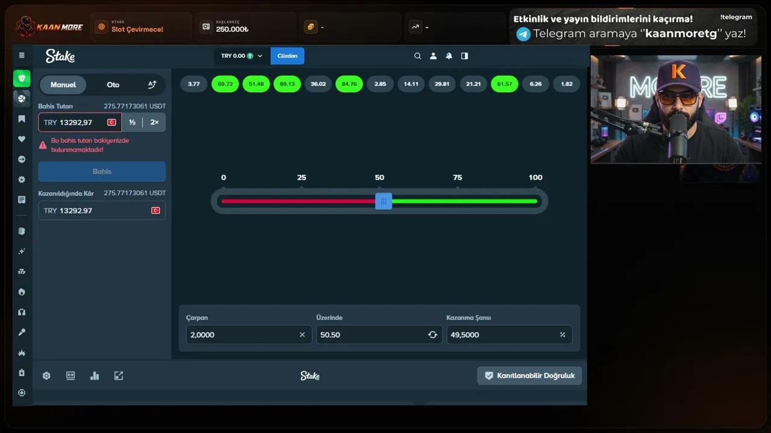The image size is (771, 433).
Task: Open the 29.81 past result pill
Action: (x=442, y=84)
